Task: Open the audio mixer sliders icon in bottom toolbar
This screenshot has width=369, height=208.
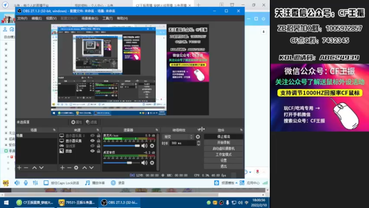Action: coord(36,183)
